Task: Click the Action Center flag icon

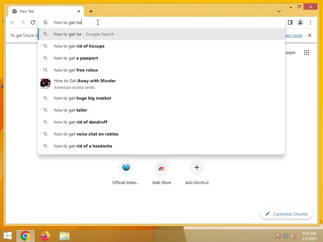Action: point(278,236)
